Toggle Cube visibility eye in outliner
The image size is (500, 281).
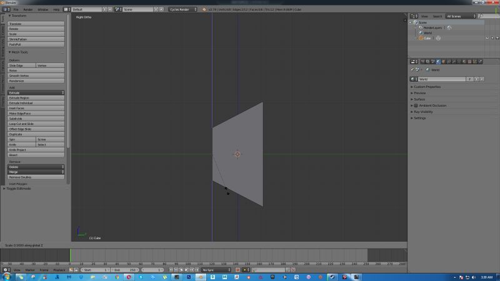(487, 38)
